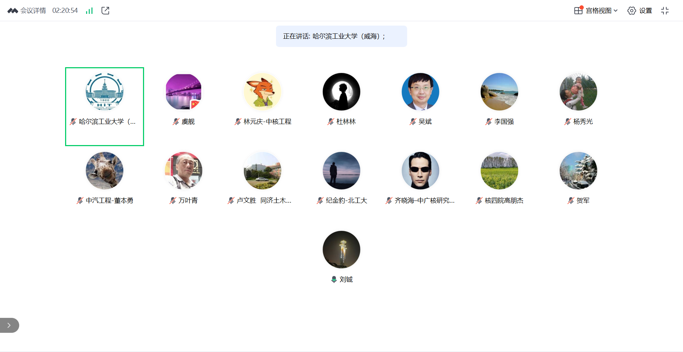This screenshot has width=683, height=352.
Task: Click the meeting timer 02:20:54
Action: pyautogui.click(x=65, y=11)
